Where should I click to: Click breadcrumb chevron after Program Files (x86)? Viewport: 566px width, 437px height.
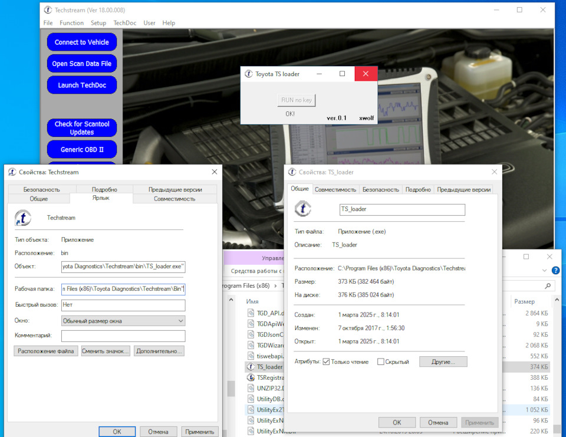[276, 285]
